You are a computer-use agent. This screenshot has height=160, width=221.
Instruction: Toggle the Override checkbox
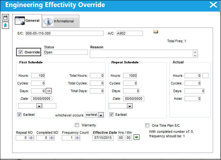pos(20,52)
